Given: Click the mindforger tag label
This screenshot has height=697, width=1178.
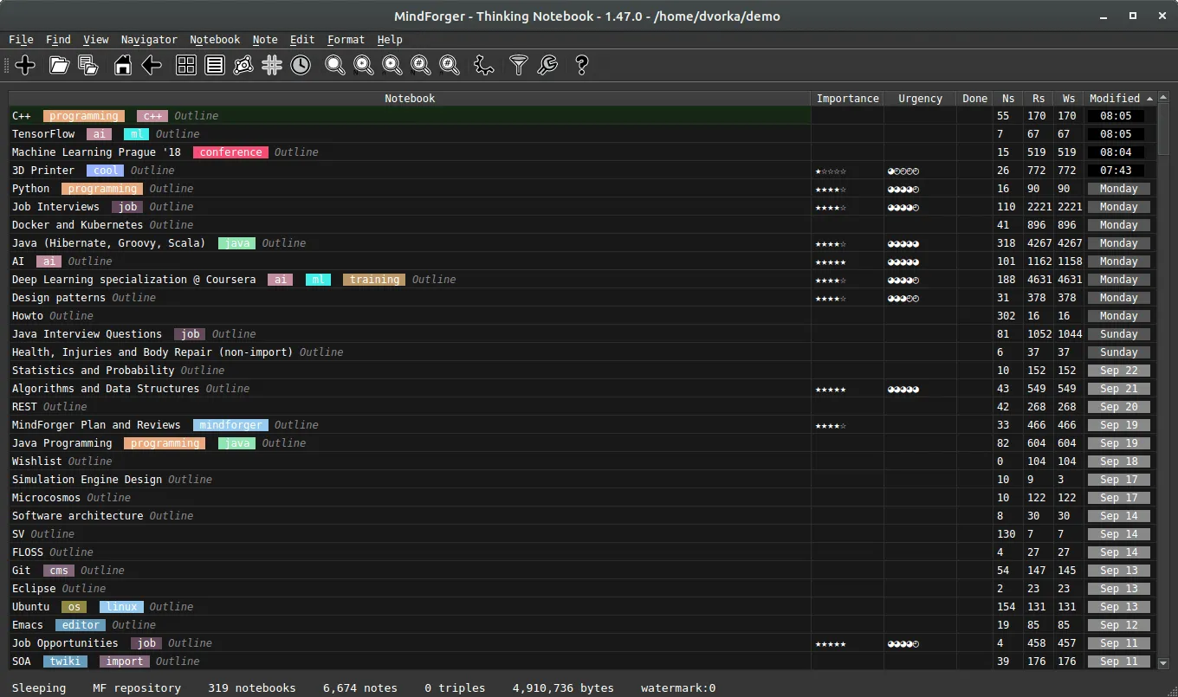Looking at the screenshot, I should point(230,425).
